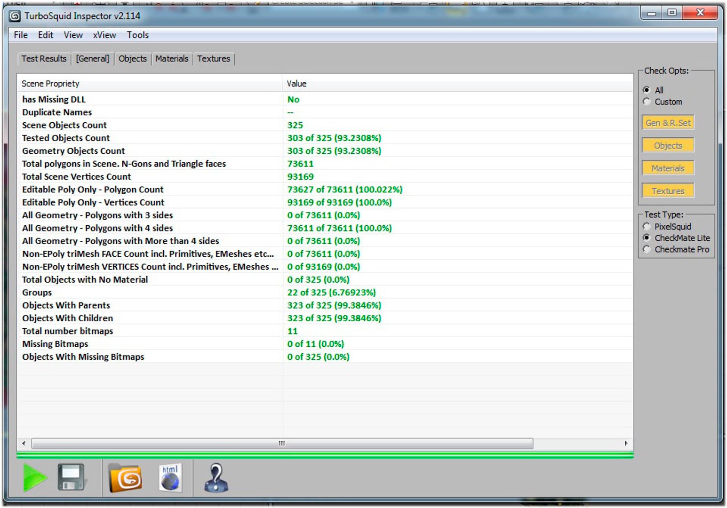Click the horizontal scrollbar thumb

(x=282, y=443)
